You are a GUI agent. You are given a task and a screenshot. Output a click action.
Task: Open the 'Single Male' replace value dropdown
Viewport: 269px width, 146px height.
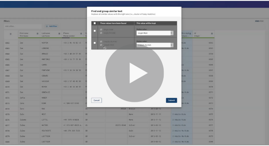coord(155,33)
